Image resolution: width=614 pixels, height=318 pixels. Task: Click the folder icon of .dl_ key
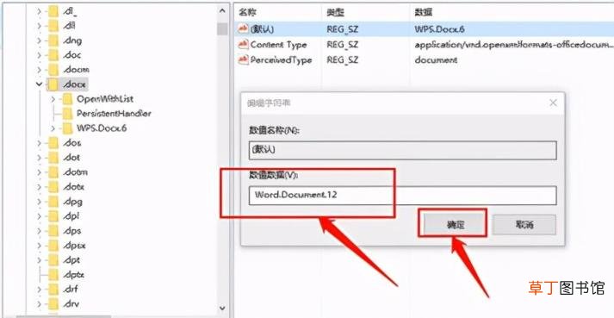point(53,11)
